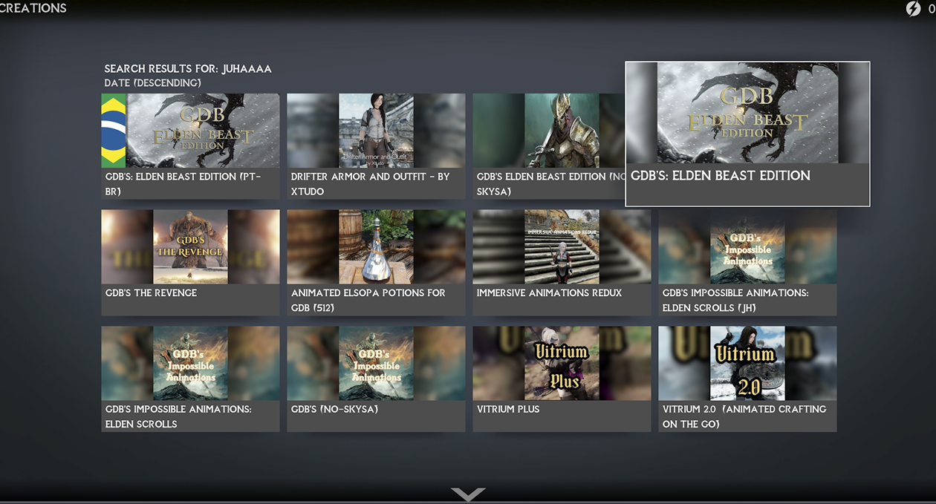Image resolution: width=936 pixels, height=504 pixels.
Task: Click title 'VITRIUM 2.0 (ANIMATED CRAFTING ON THE GO)'
Action: pyautogui.click(x=744, y=416)
